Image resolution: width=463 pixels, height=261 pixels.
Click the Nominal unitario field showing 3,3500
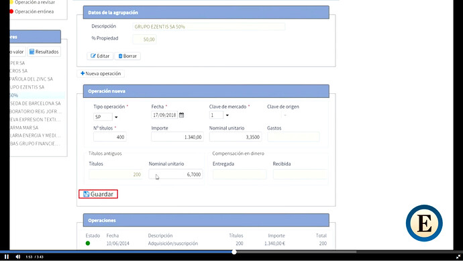coord(236,137)
